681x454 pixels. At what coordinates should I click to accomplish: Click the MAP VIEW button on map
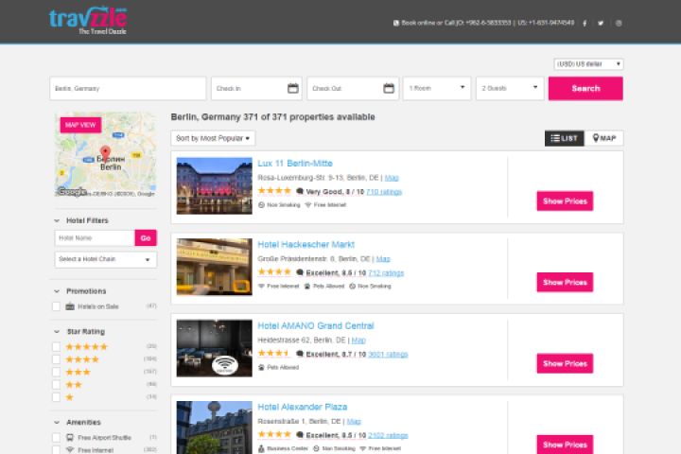click(80, 125)
